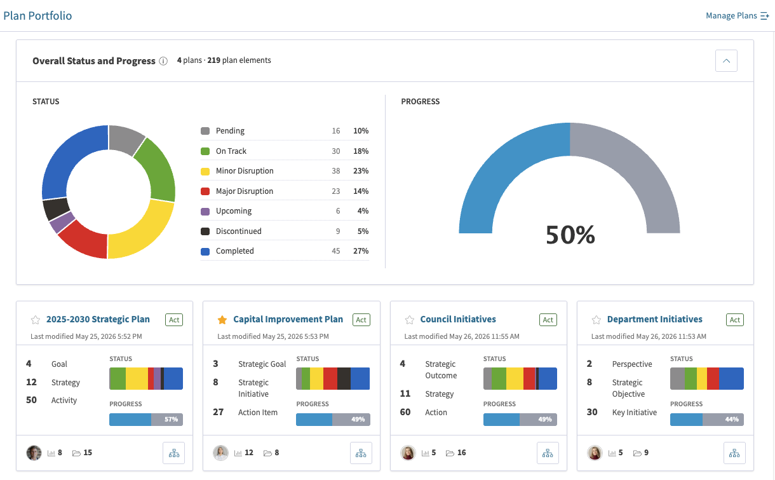The image size is (775, 480).
Task: Open the Department Initiatives plan link
Action: [x=654, y=319]
